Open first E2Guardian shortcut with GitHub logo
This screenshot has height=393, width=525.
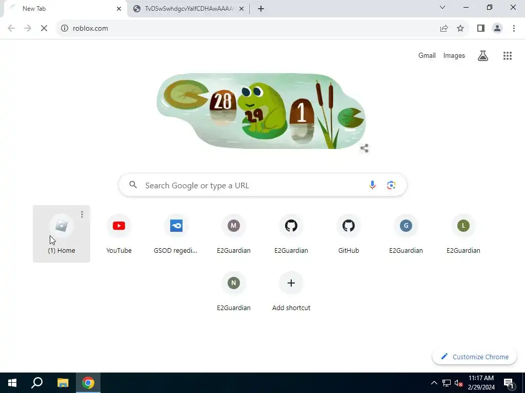pyautogui.click(x=291, y=233)
